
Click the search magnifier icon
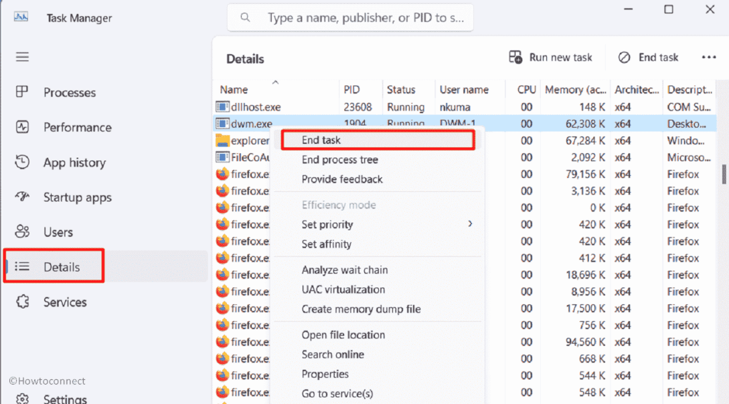(245, 17)
